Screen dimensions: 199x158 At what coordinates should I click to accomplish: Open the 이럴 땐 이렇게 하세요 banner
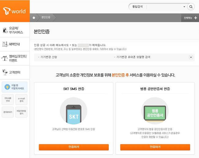click(x=14, y=87)
